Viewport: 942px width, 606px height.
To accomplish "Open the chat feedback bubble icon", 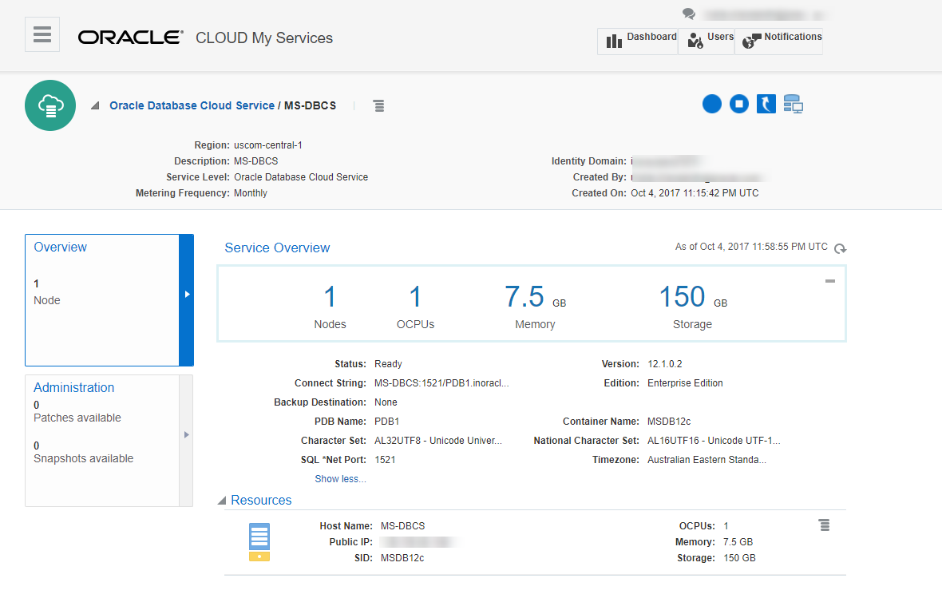I will pyautogui.click(x=688, y=14).
